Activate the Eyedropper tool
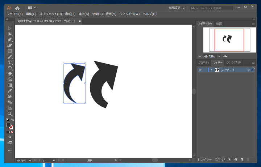The height and width of the screenshot is (167, 261). point(10,91)
